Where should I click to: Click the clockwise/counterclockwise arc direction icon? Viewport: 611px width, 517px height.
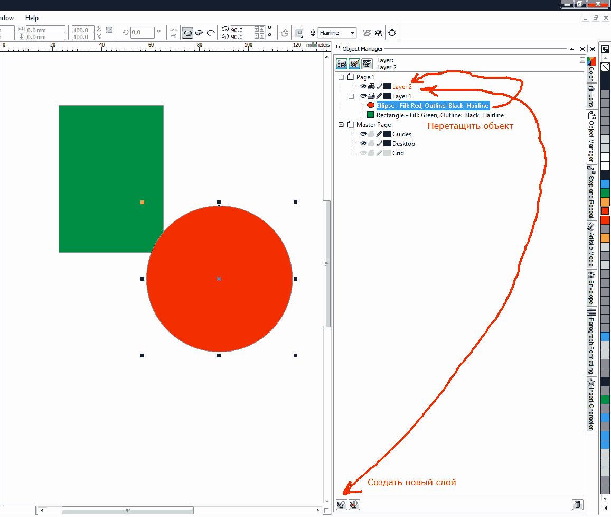pos(285,33)
